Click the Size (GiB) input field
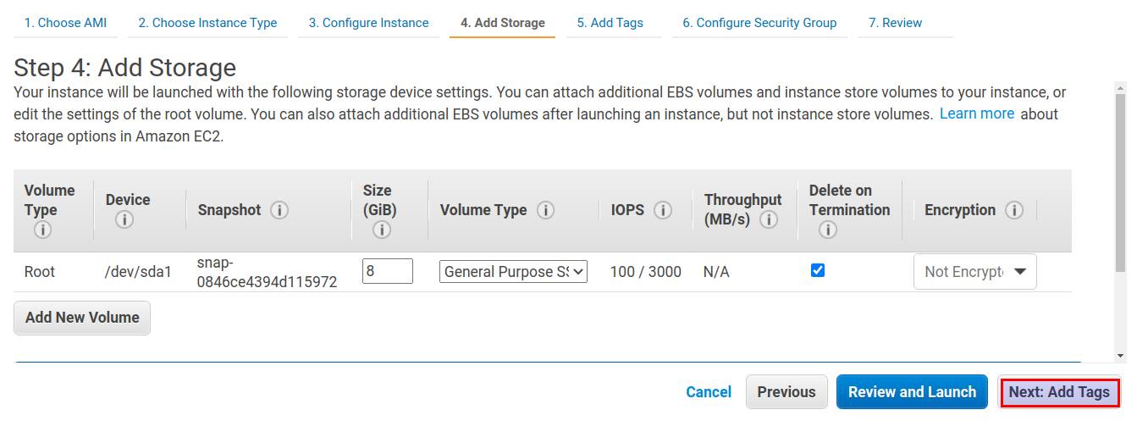The height and width of the screenshot is (421, 1137). (x=388, y=271)
